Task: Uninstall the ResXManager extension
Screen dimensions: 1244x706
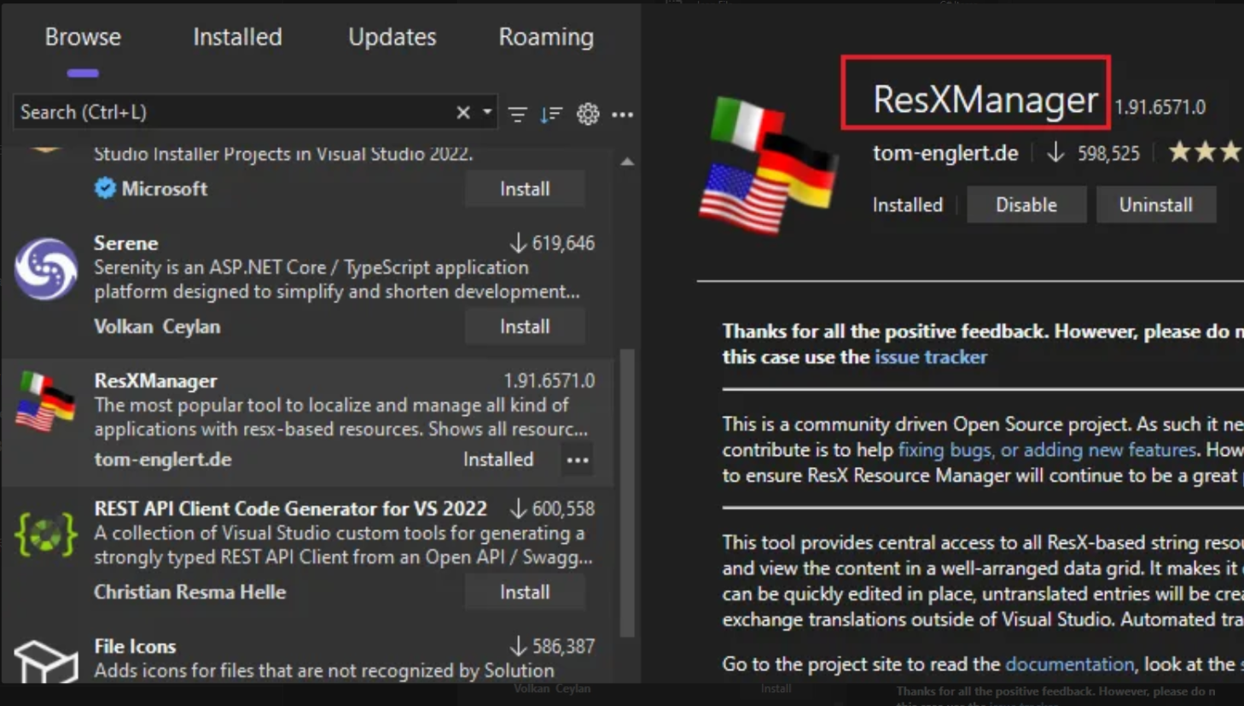Action: 1155,205
